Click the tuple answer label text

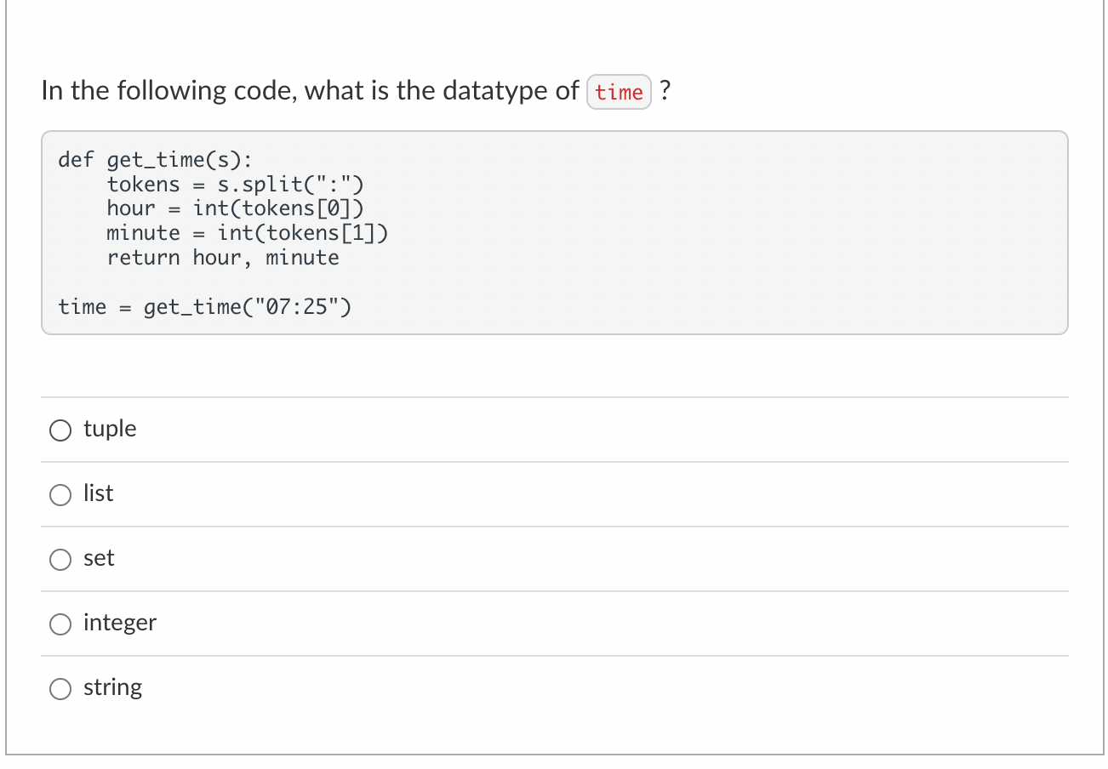[109, 430]
